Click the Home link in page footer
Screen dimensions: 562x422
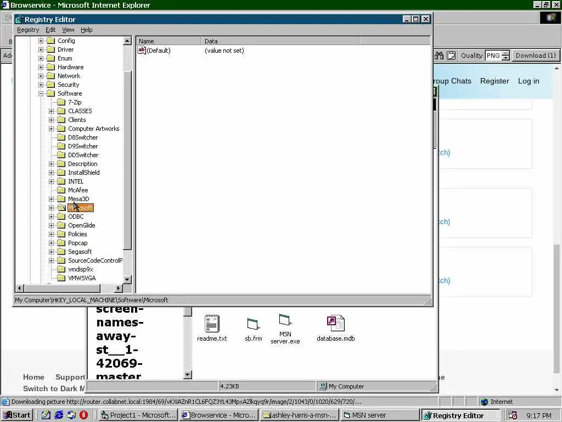33,377
